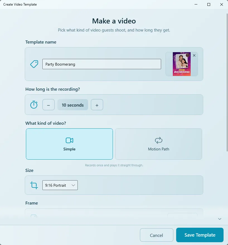228x245 pixels.
Task: Cancel the template creation
Action: click(157, 235)
